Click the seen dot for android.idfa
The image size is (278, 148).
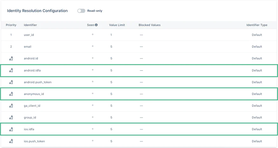click(x=92, y=70)
